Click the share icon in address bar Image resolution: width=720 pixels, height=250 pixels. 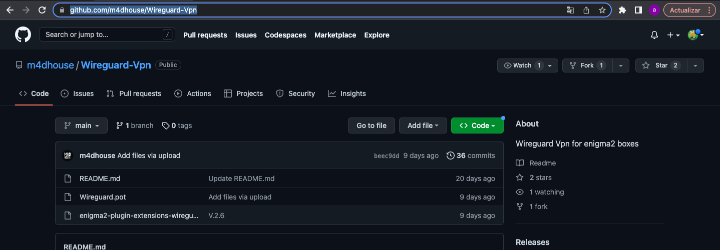(x=586, y=10)
